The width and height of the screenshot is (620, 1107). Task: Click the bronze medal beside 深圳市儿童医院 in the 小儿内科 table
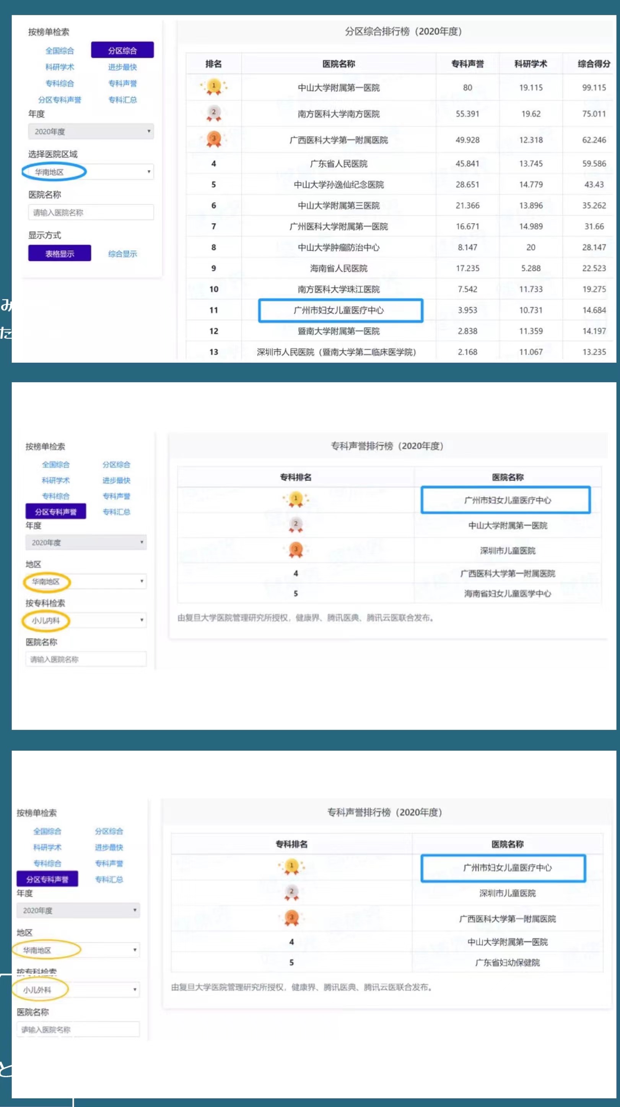(x=295, y=550)
